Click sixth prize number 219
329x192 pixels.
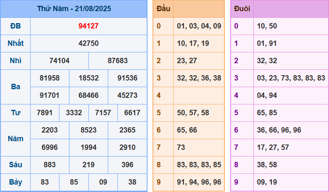tap(88, 165)
